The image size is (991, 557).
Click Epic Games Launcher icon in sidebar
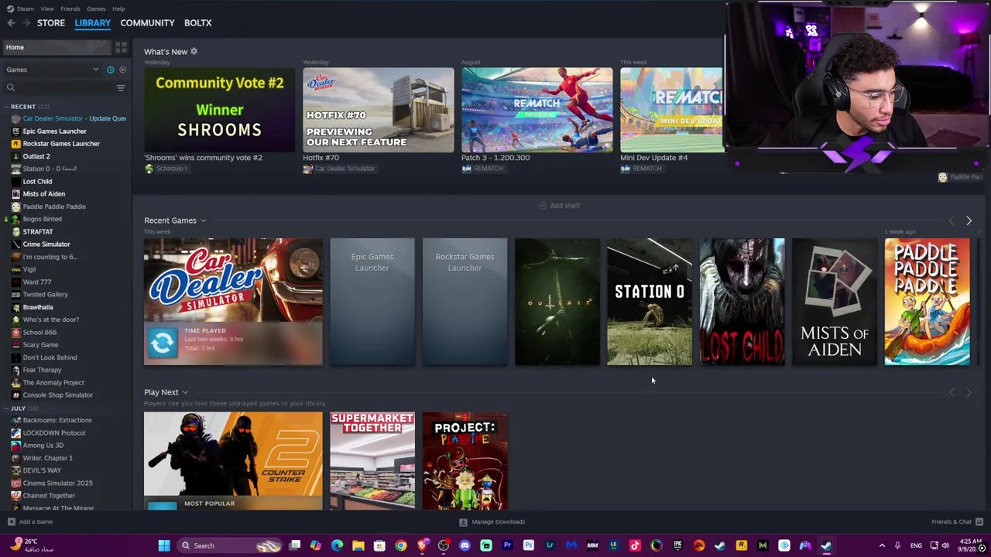click(x=15, y=132)
